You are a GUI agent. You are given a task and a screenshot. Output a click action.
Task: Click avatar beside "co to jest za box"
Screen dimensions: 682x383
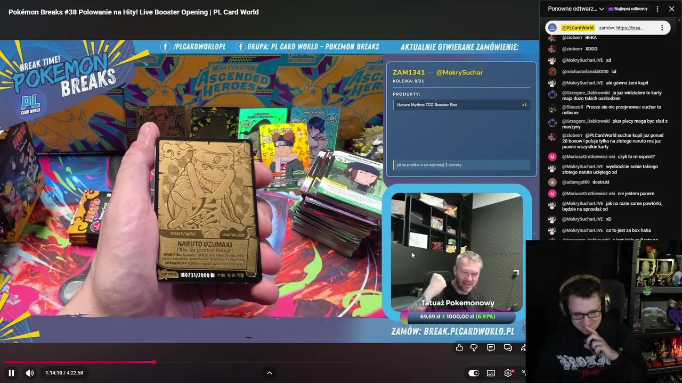553,230
